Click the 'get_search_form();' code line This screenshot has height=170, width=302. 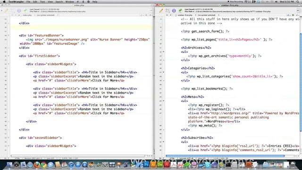[x=205, y=32]
